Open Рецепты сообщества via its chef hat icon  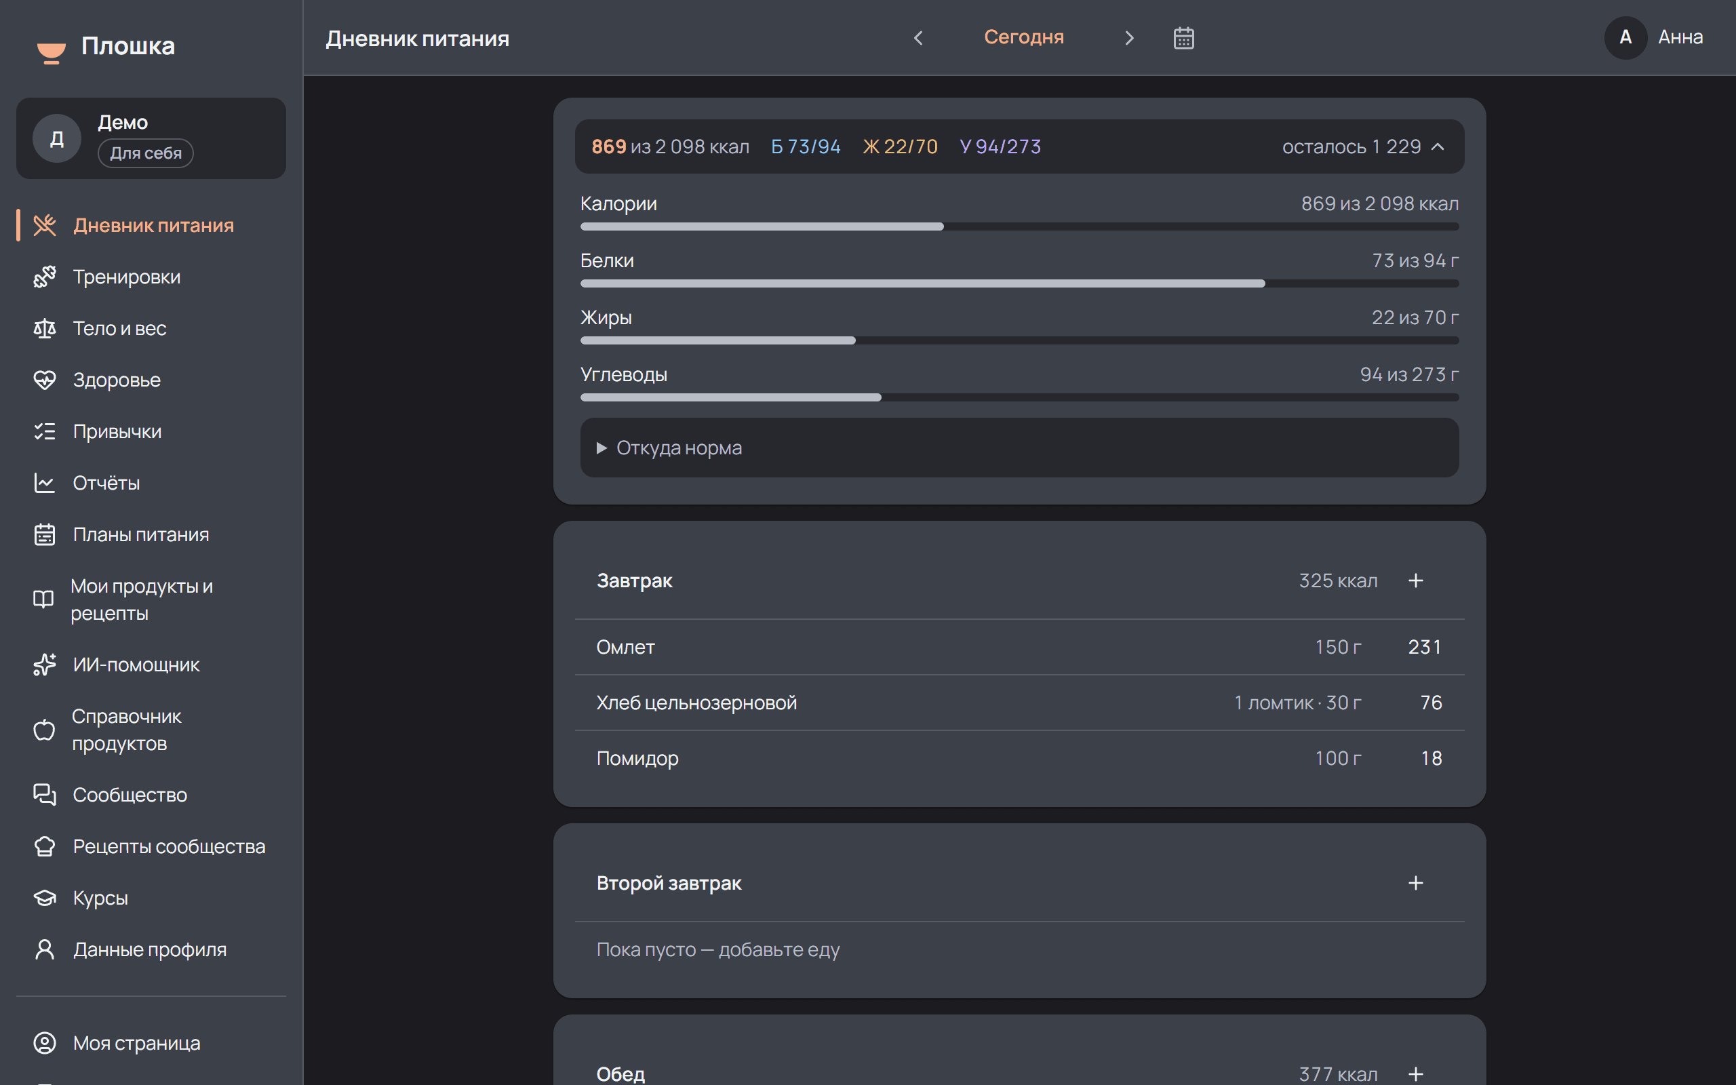point(45,847)
